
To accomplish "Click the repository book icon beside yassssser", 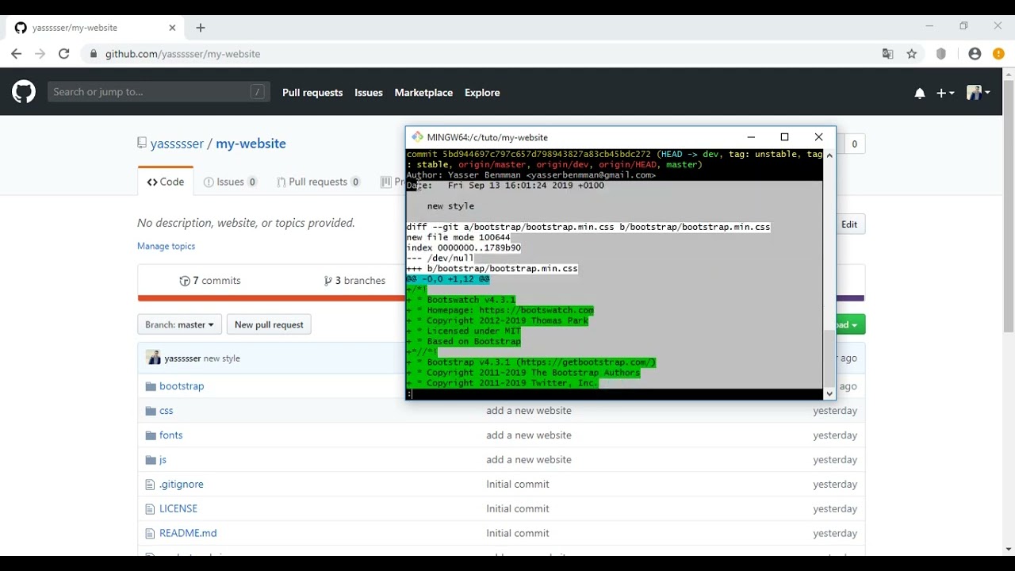I will coord(142,143).
